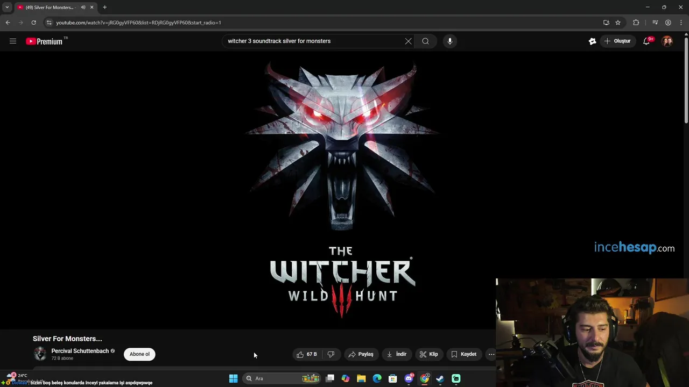Mute the tab via its speaker icon
The image size is (689, 387).
click(83, 8)
